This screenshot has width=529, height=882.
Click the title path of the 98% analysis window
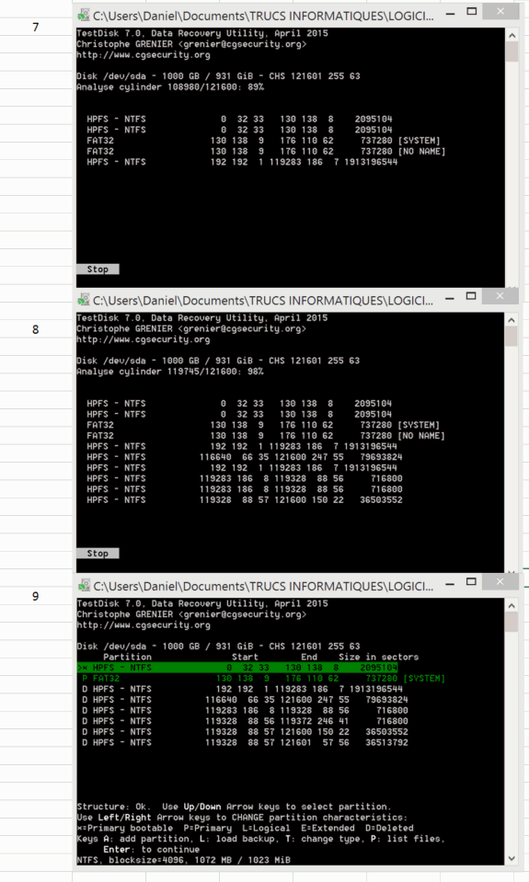coord(263,301)
